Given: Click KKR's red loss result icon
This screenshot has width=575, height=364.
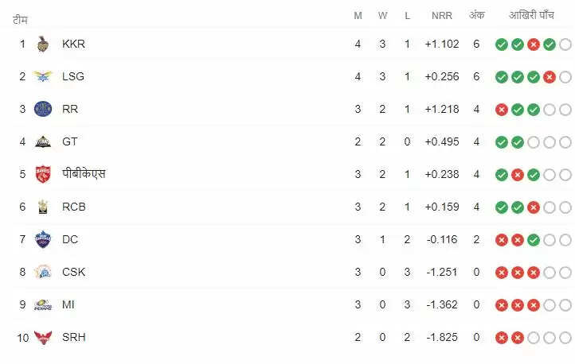Looking at the screenshot, I should coord(533,45).
